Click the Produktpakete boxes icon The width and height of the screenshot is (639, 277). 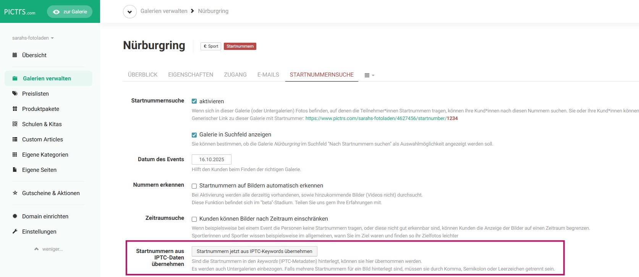[x=15, y=109]
